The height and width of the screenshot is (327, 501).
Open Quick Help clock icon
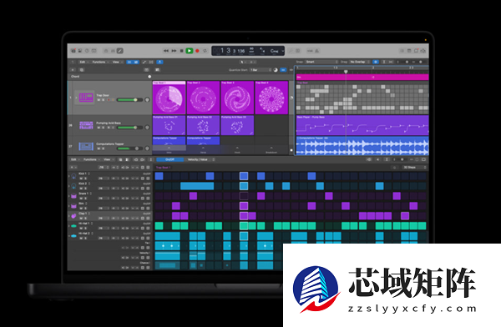(87, 51)
